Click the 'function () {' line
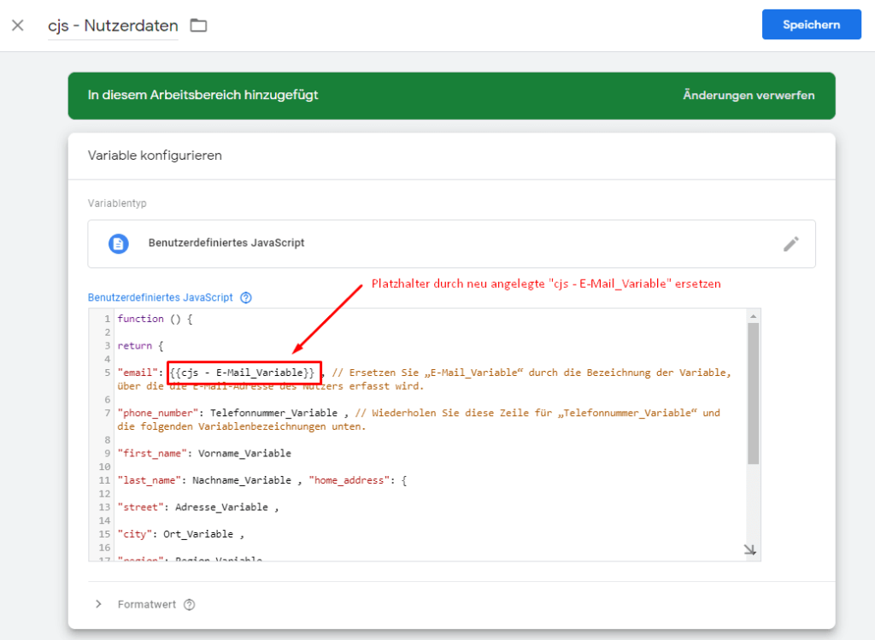 point(156,319)
